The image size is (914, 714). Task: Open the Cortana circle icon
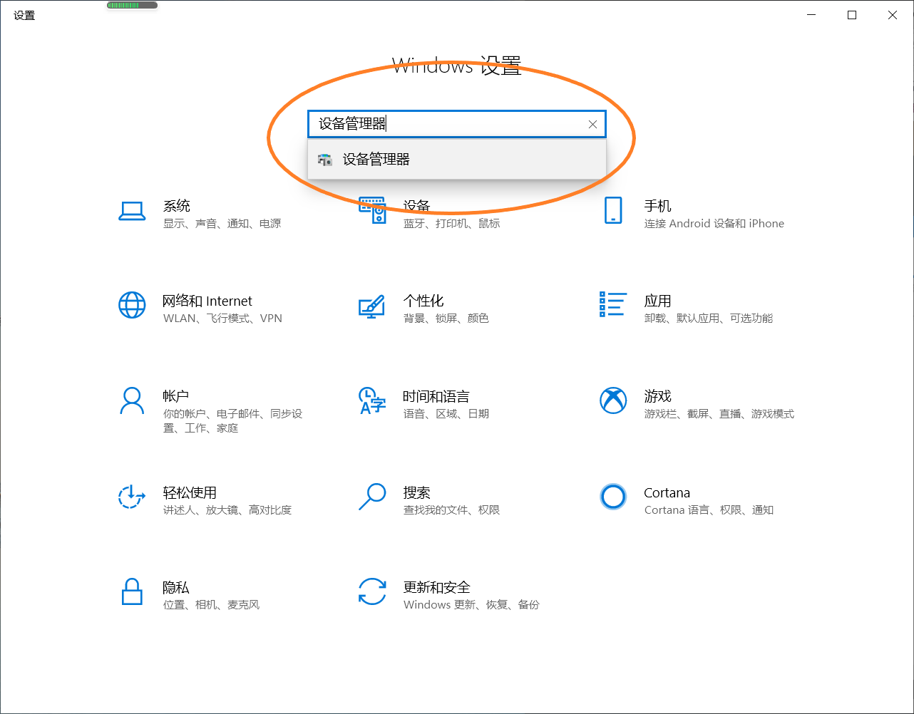coord(613,497)
